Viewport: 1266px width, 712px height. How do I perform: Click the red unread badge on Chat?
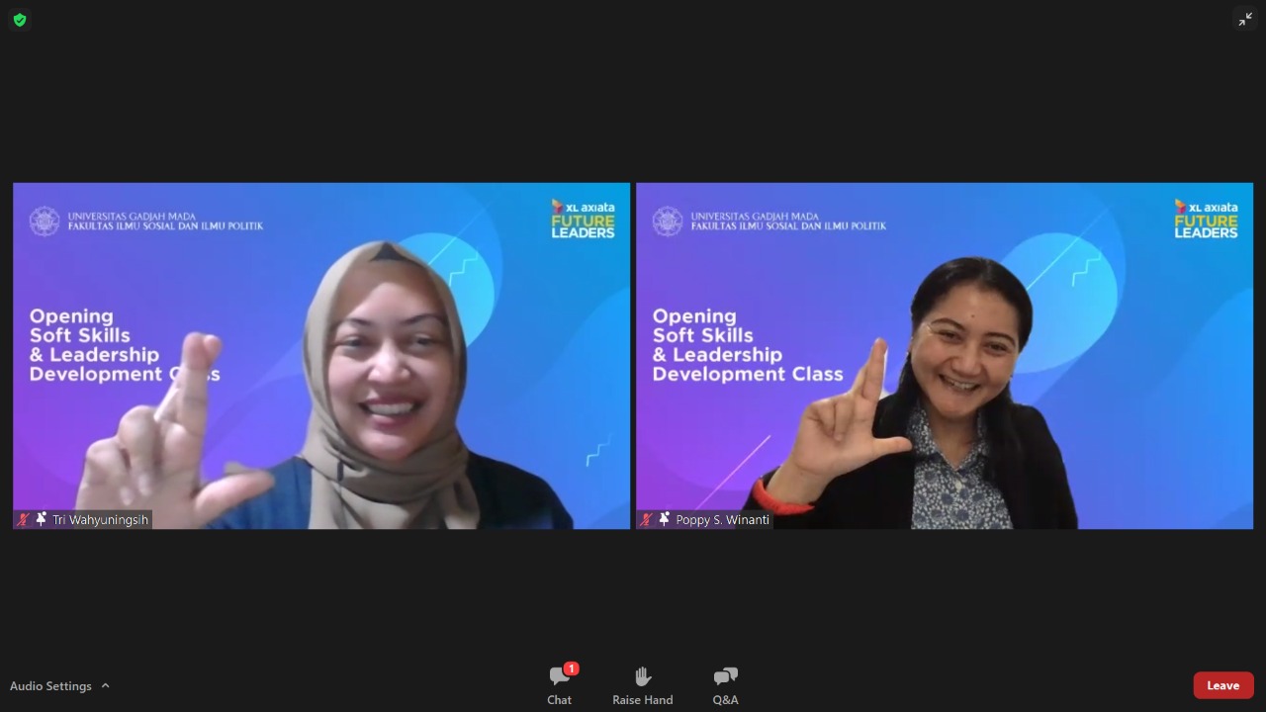pos(571,668)
